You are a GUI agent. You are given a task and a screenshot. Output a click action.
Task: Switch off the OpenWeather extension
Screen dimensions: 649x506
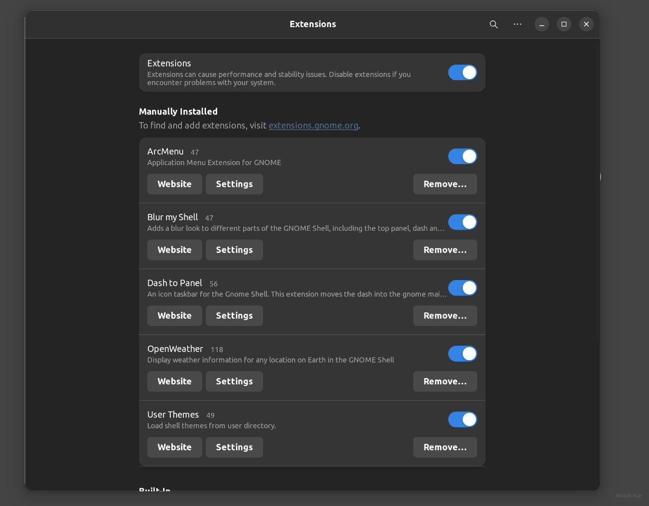tap(462, 353)
